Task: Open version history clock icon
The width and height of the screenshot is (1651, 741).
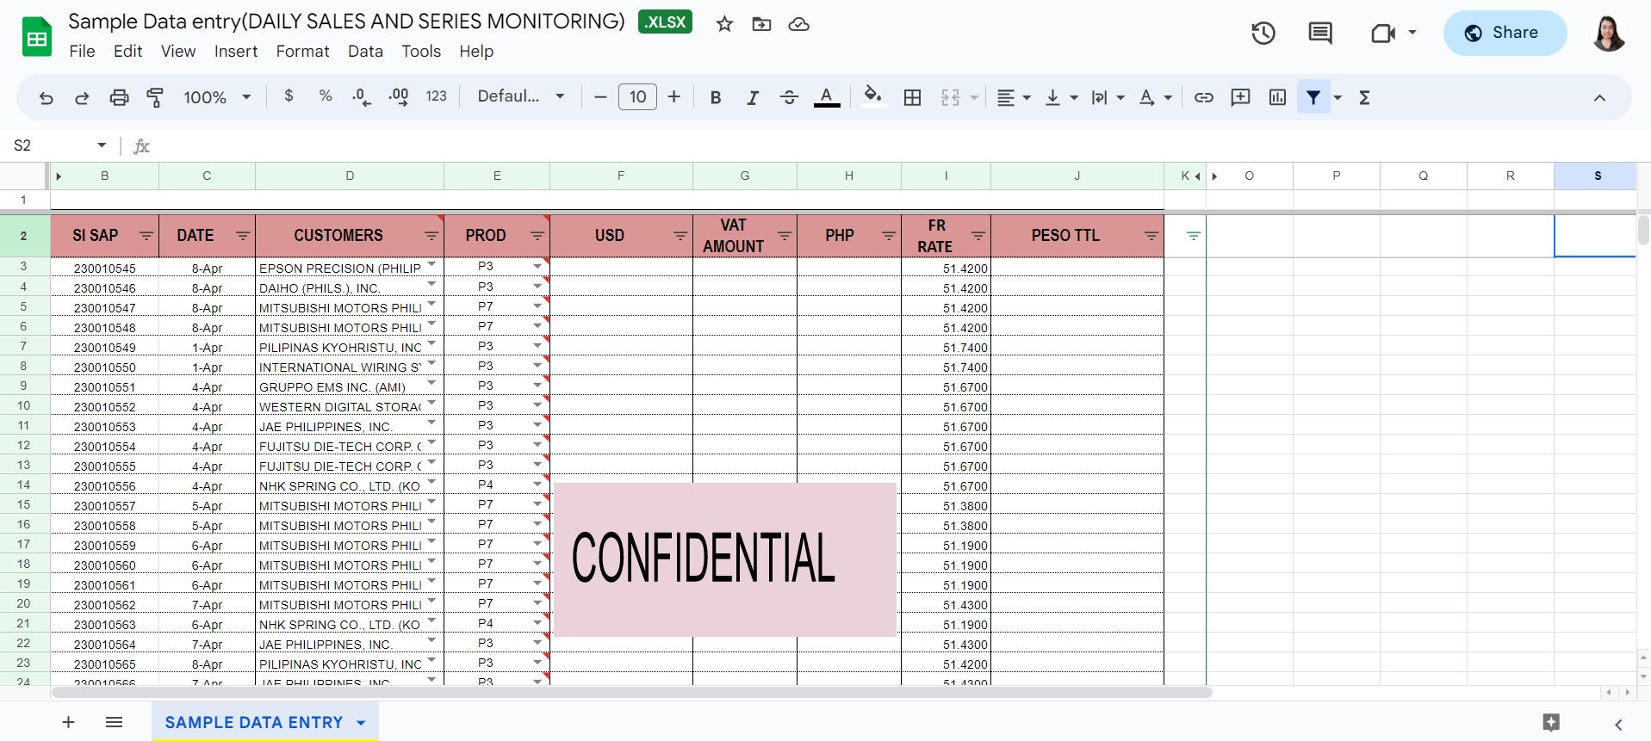Action: click(1263, 34)
